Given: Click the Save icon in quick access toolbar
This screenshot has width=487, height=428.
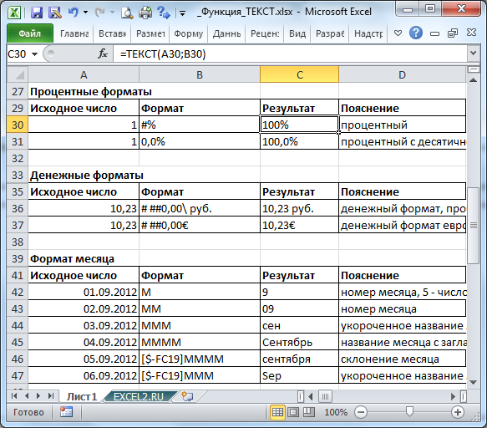Looking at the screenshot, I should [x=37, y=13].
